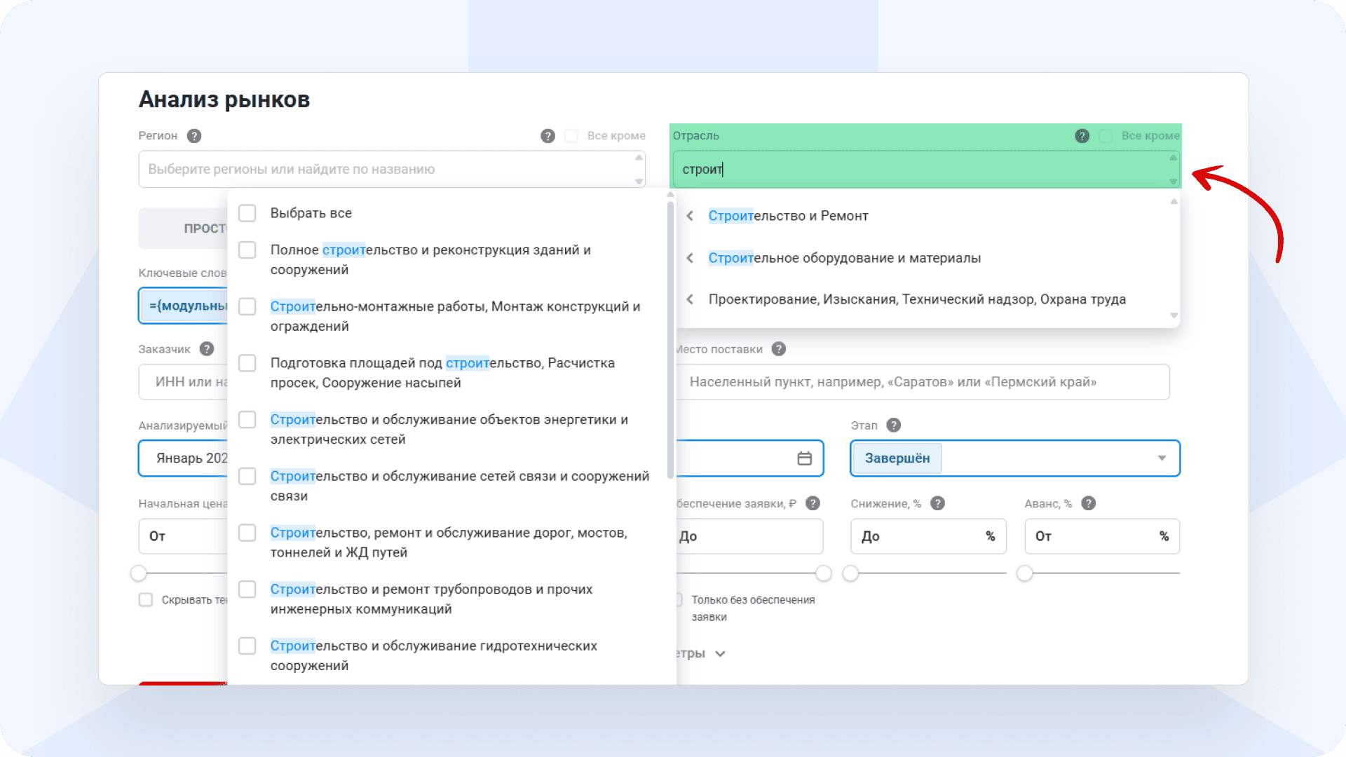
Task: Open the calendar icon in the date field
Action: (x=805, y=458)
